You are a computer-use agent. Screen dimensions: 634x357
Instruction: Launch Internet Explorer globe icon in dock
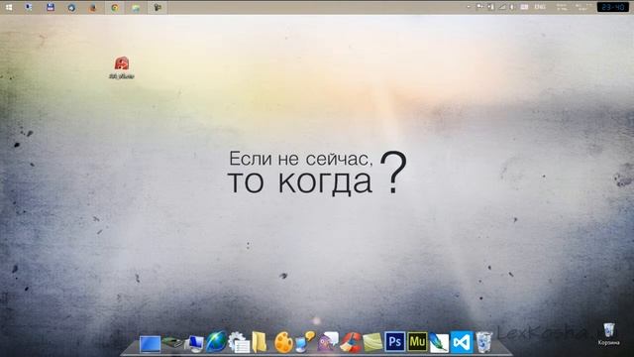216,342
